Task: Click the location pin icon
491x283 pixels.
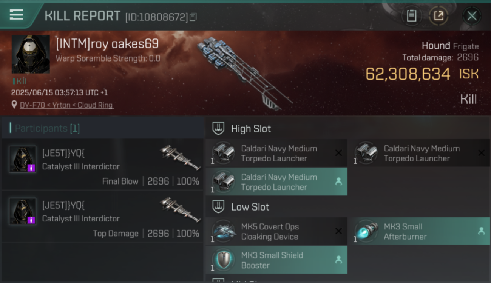Action: coord(14,105)
